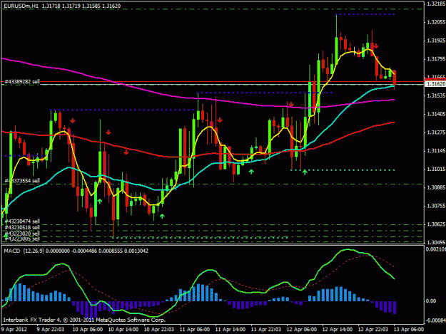Click the 10 Apr 22:03 time label

pyautogui.click(x=159, y=329)
